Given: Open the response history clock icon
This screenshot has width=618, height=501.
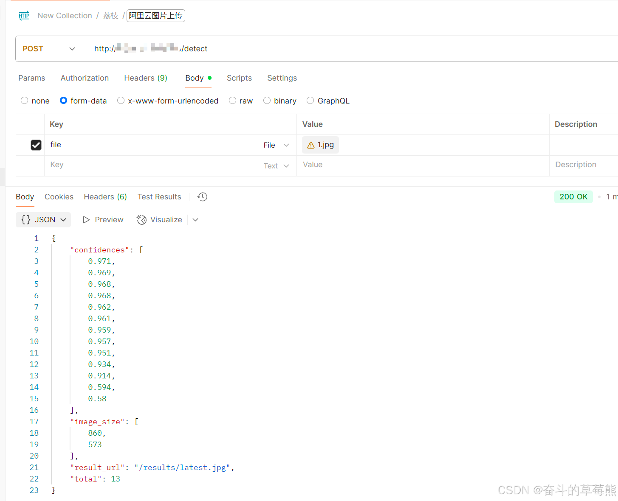Looking at the screenshot, I should 202,196.
